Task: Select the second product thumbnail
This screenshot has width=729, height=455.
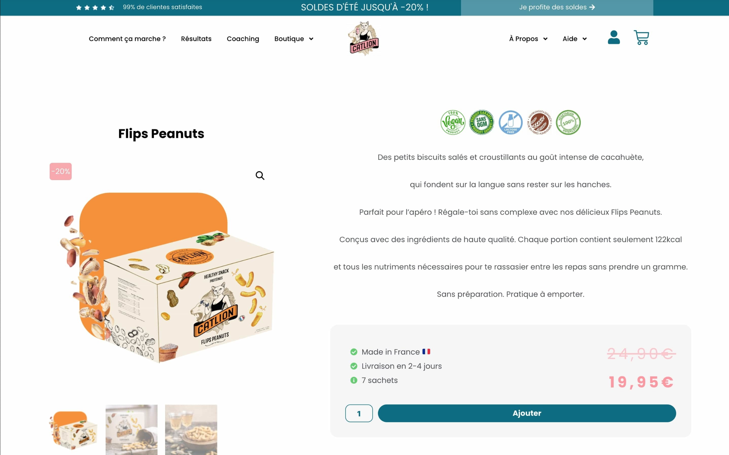Action: click(x=131, y=429)
